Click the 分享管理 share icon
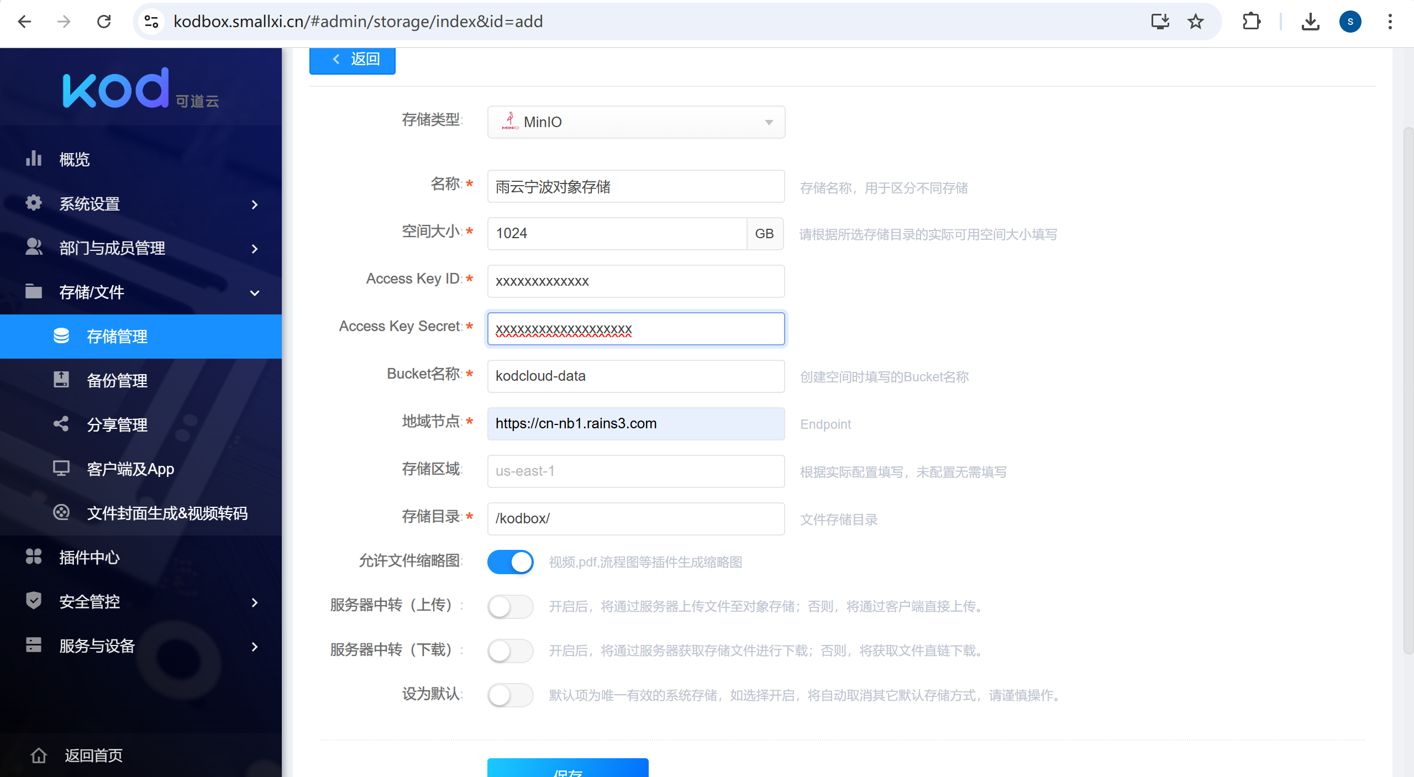Screen dimensions: 1414x777 61,424
